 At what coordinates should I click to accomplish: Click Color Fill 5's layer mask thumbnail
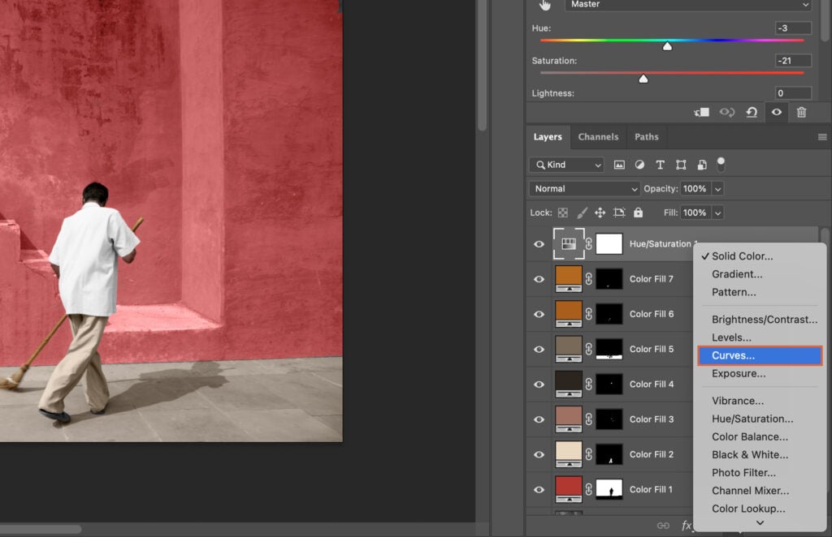[x=609, y=349]
